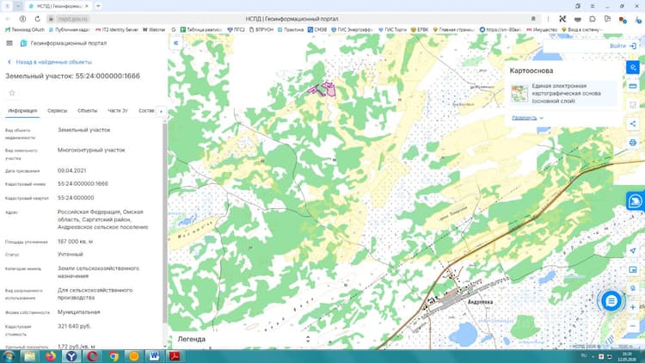The width and height of the screenshot is (645, 363).
Task: Click the share map icon
Action: point(633,124)
